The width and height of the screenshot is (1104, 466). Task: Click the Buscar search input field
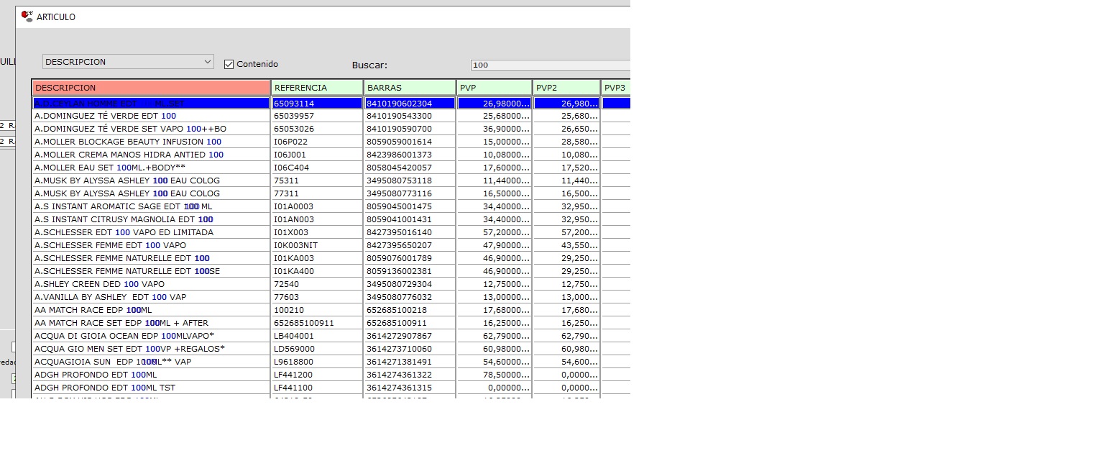pos(550,65)
